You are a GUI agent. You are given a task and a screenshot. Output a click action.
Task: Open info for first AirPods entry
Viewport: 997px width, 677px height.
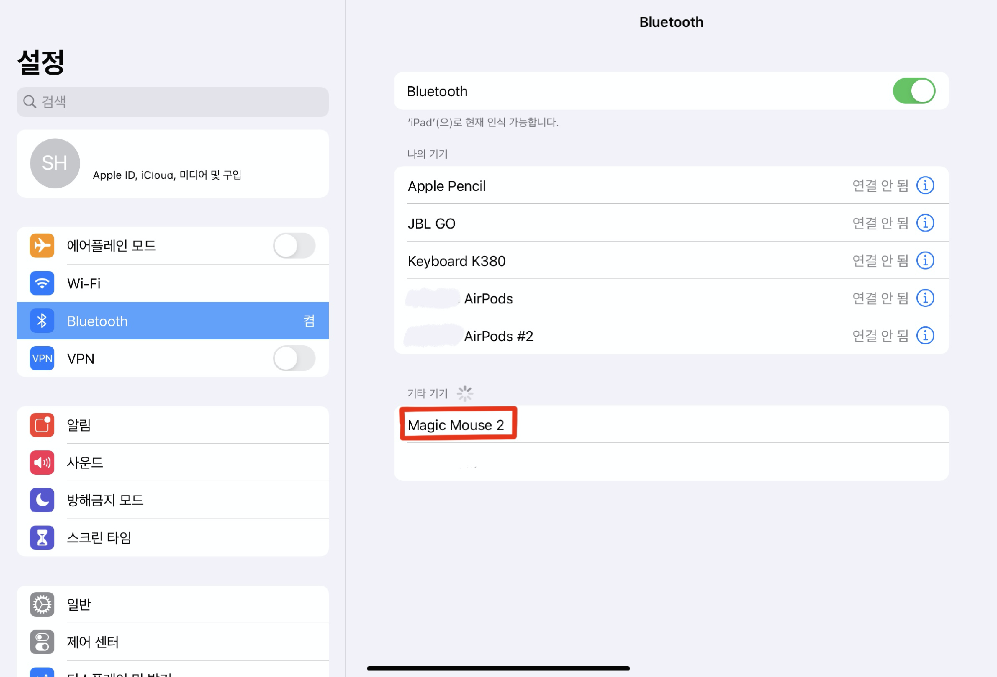point(925,298)
